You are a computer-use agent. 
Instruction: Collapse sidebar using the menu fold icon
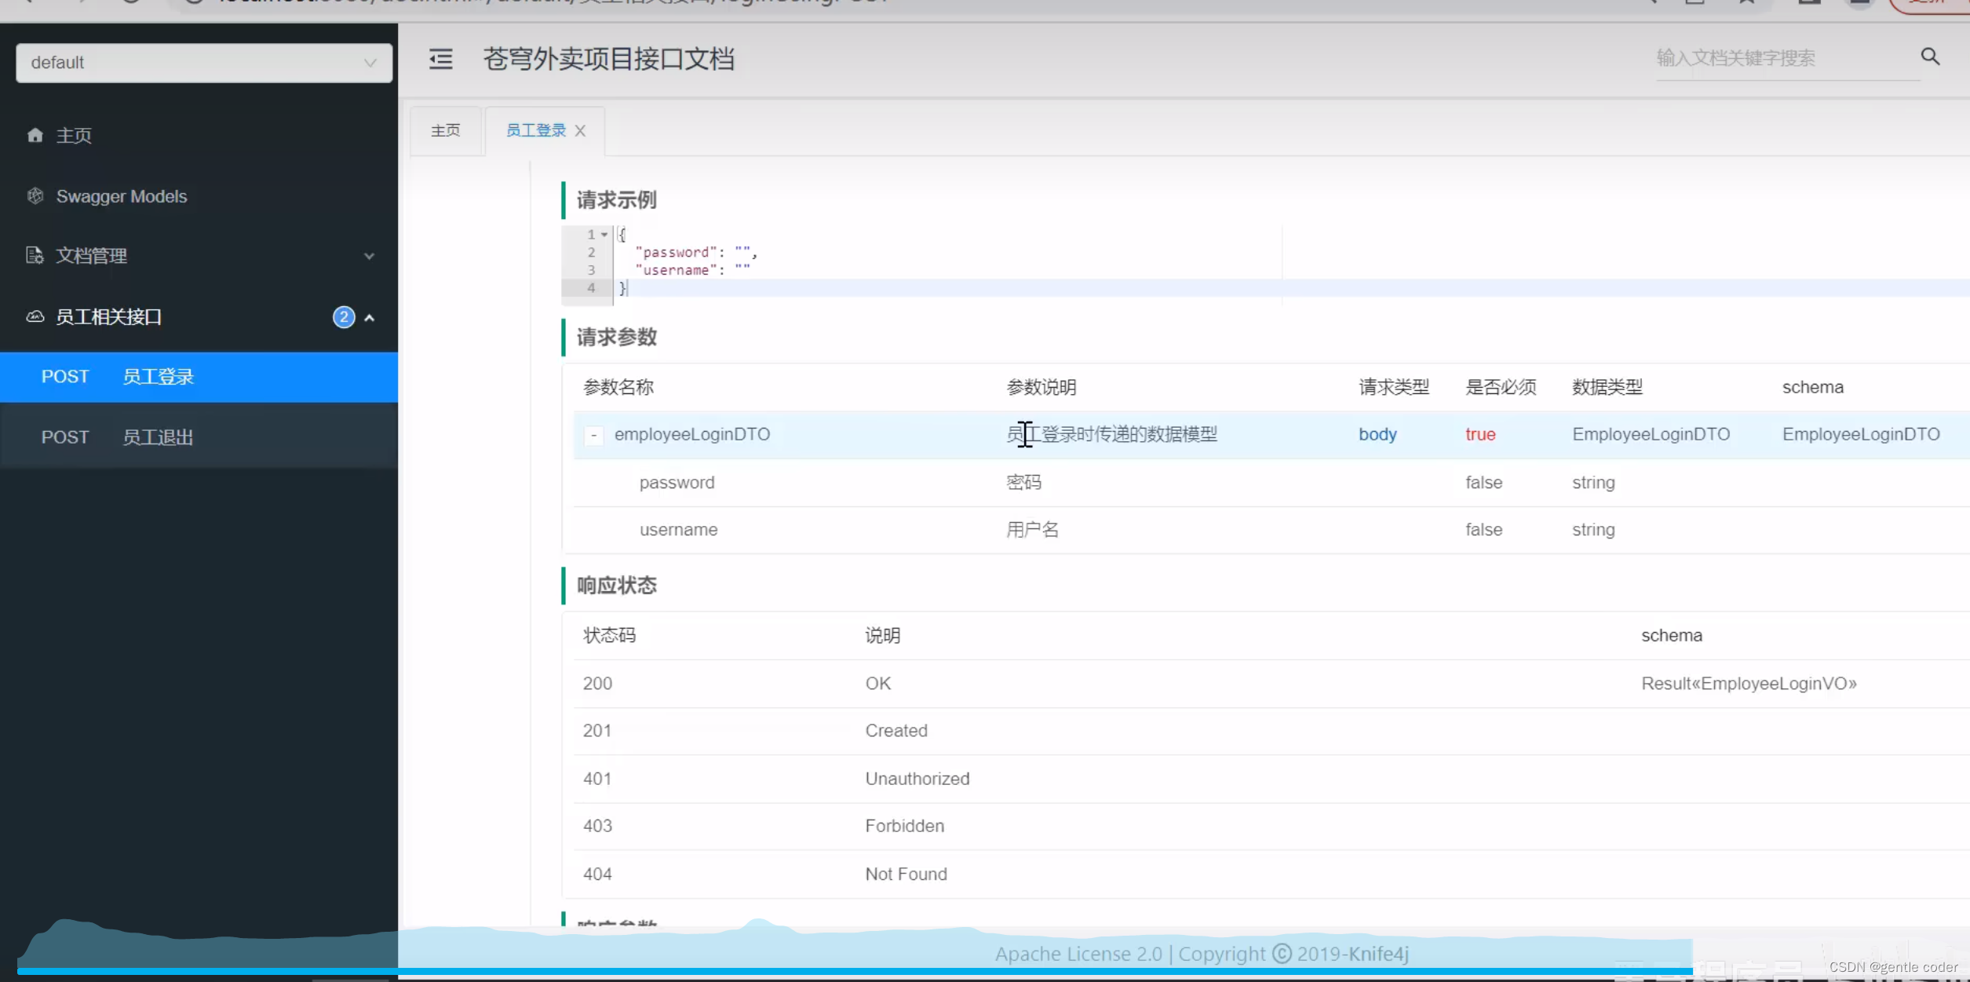tap(440, 59)
